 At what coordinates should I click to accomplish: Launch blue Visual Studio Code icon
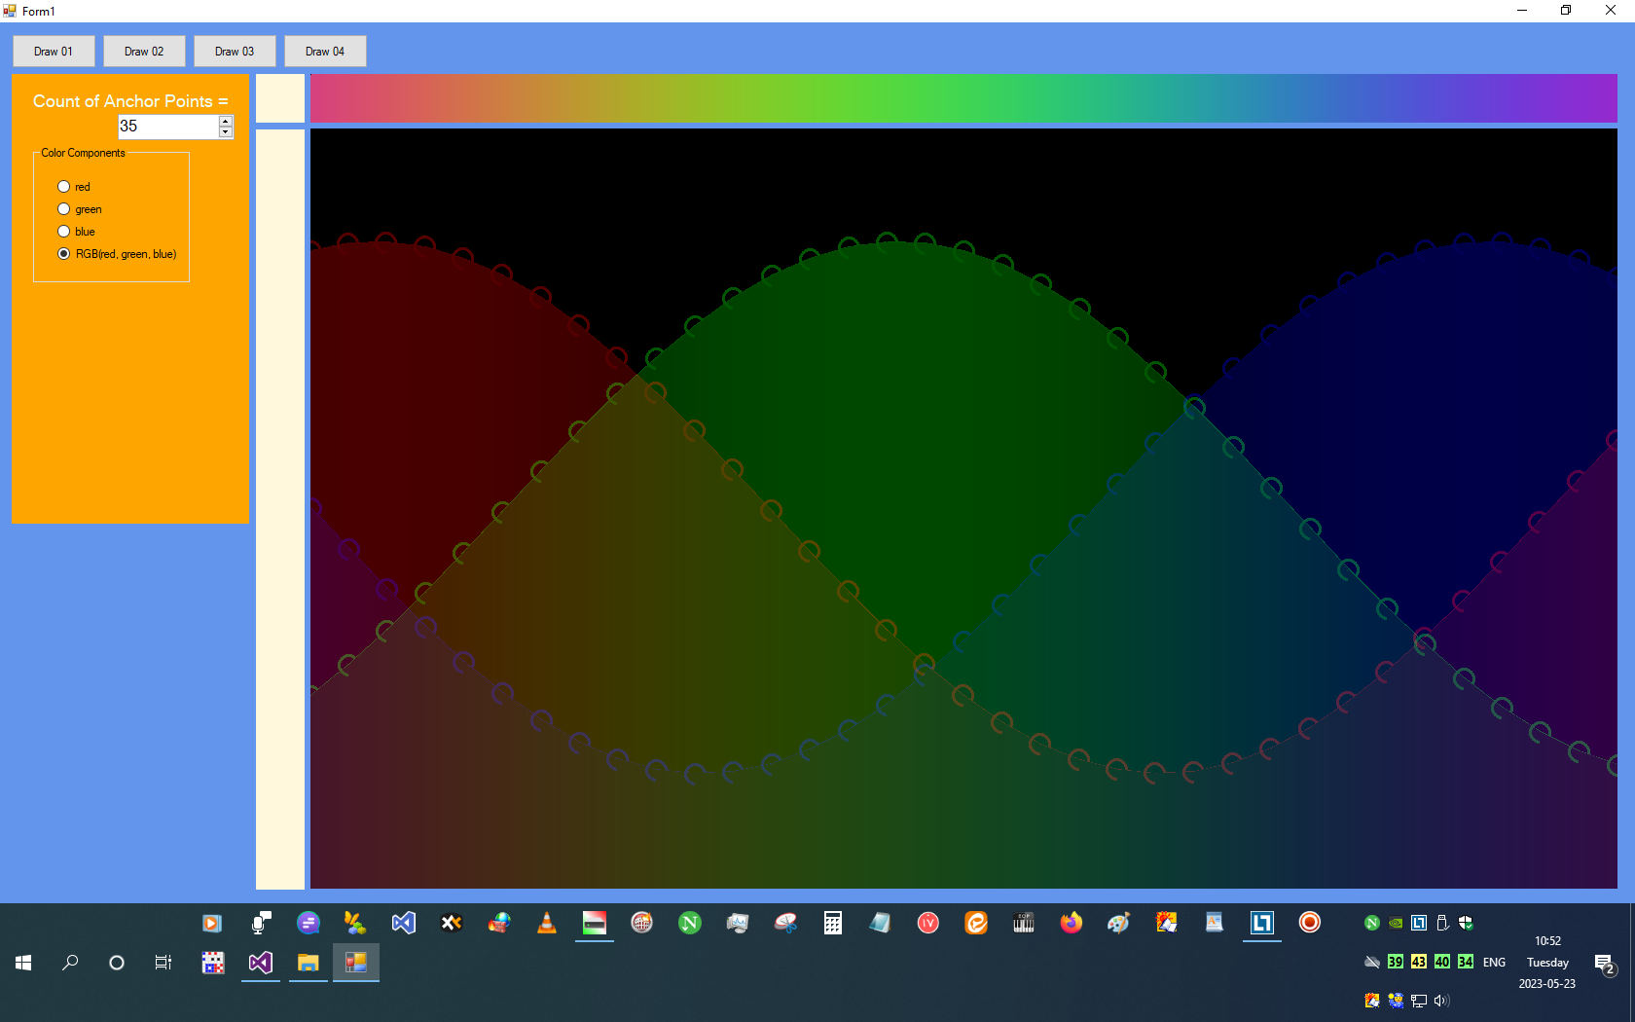click(403, 923)
